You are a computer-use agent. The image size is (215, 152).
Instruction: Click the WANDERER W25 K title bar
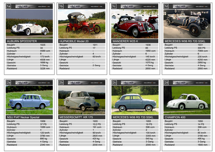pyautogui.click(x=135, y=41)
